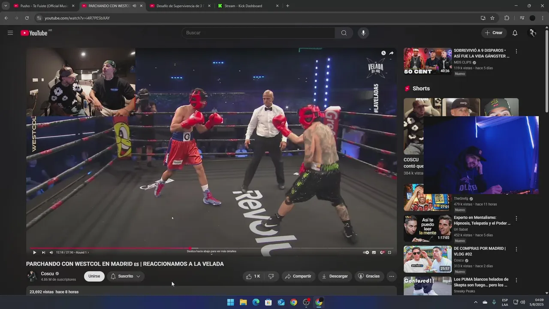This screenshot has height=309, width=549.
Task: Click the Compartir button
Action: point(298,276)
